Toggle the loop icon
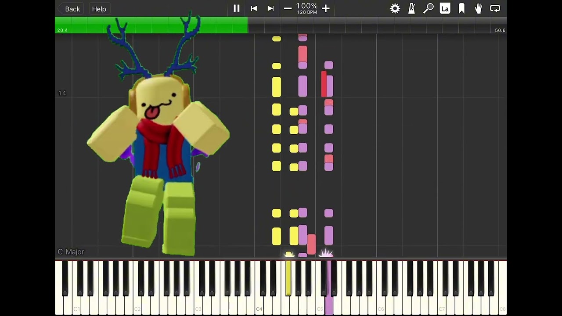Image resolution: width=562 pixels, height=316 pixels. pos(495,8)
